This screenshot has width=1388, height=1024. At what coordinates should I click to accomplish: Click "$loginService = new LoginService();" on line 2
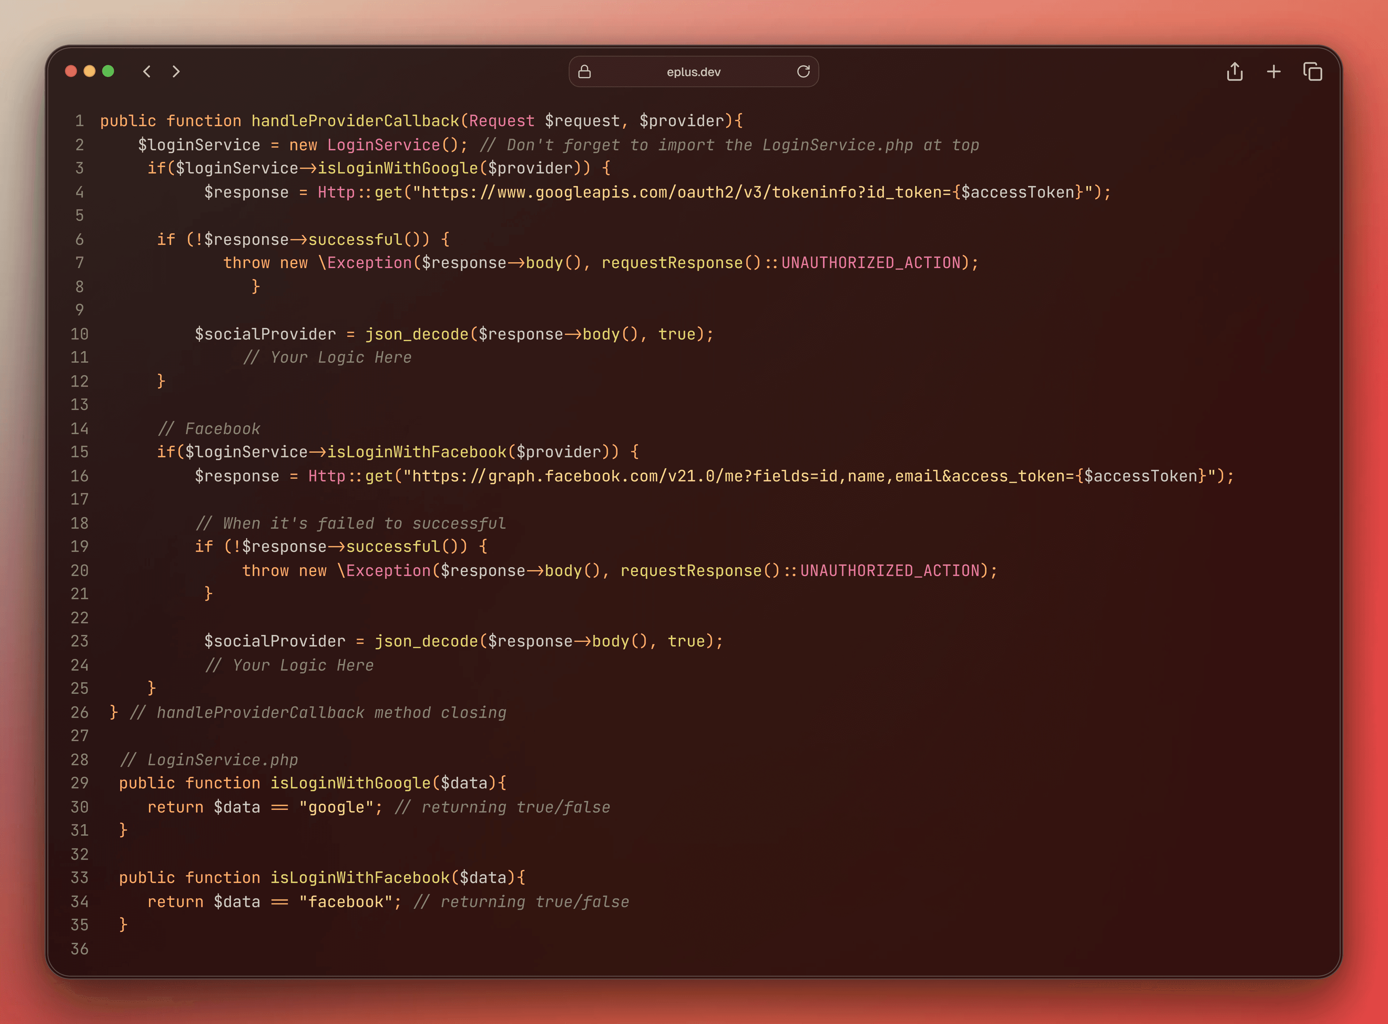(303, 145)
